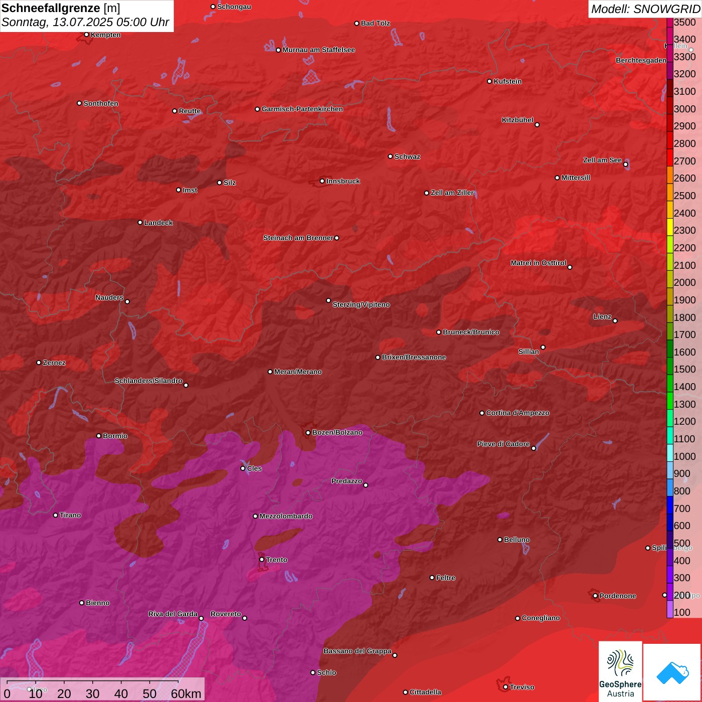Viewport: 702px width, 702px height.
Task: Click the '3500' legend value
Action: pos(684,22)
